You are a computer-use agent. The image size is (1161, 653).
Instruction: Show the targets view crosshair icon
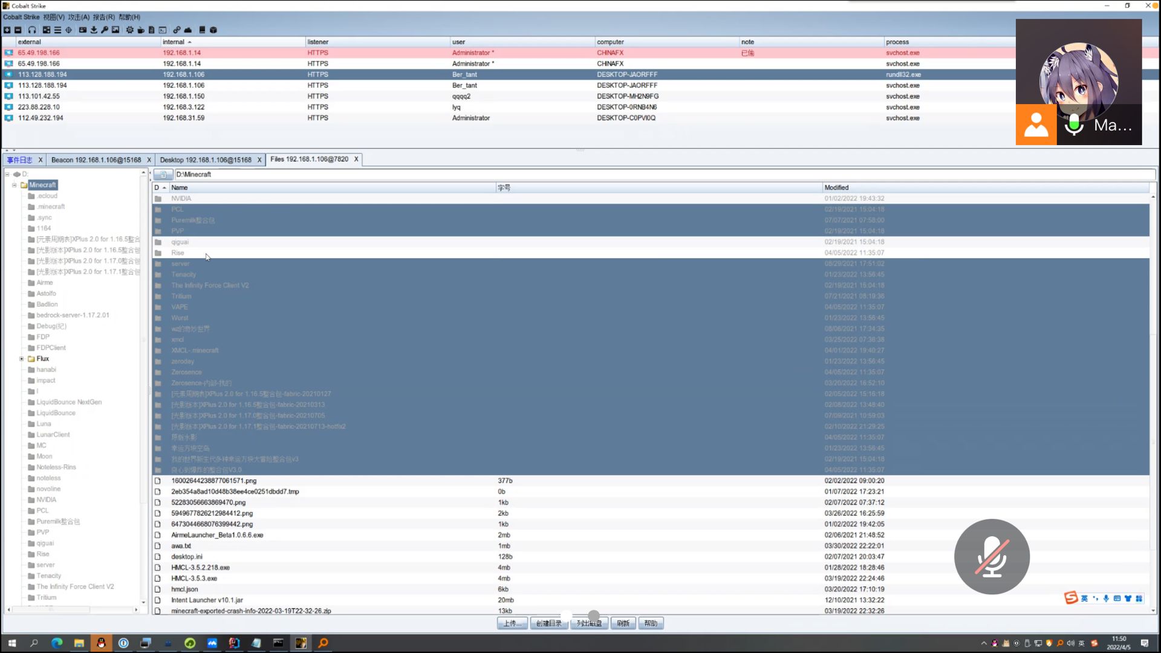tap(68, 30)
